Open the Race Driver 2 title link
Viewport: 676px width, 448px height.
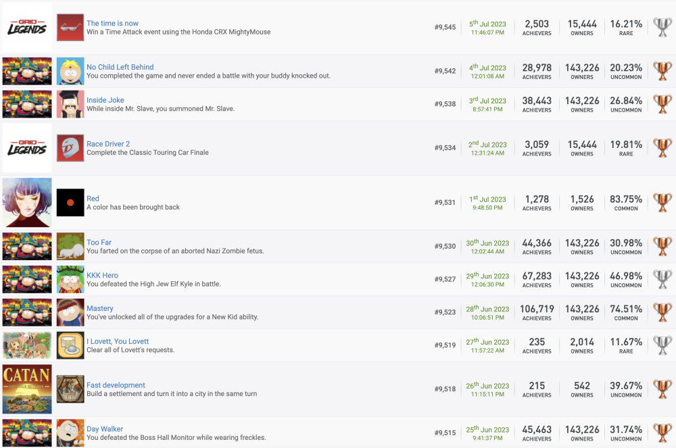[107, 144]
